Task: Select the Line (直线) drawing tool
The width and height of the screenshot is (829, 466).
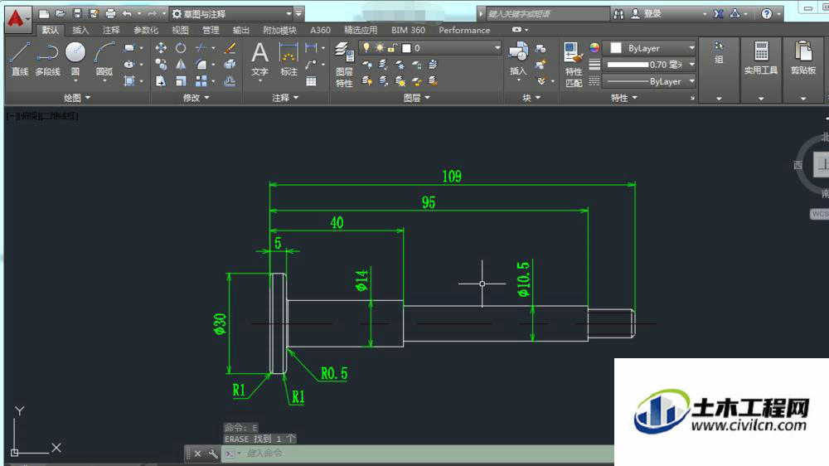Action: (x=20, y=59)
